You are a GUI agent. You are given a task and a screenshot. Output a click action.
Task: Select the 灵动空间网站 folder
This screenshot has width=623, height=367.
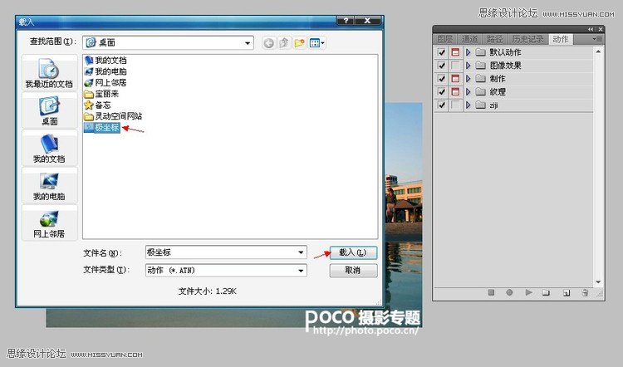(113, 116)
